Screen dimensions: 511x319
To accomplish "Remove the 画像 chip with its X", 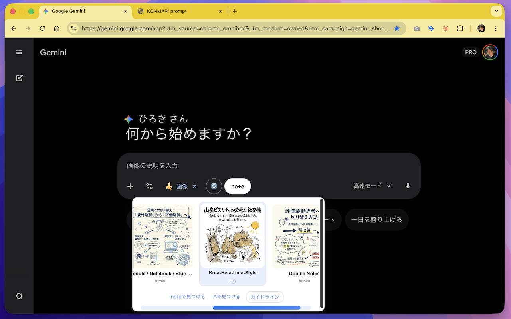I will point(194,186).
